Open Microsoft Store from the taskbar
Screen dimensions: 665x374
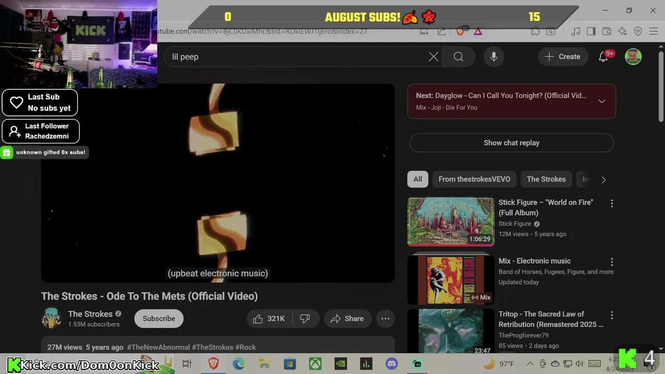289,364
